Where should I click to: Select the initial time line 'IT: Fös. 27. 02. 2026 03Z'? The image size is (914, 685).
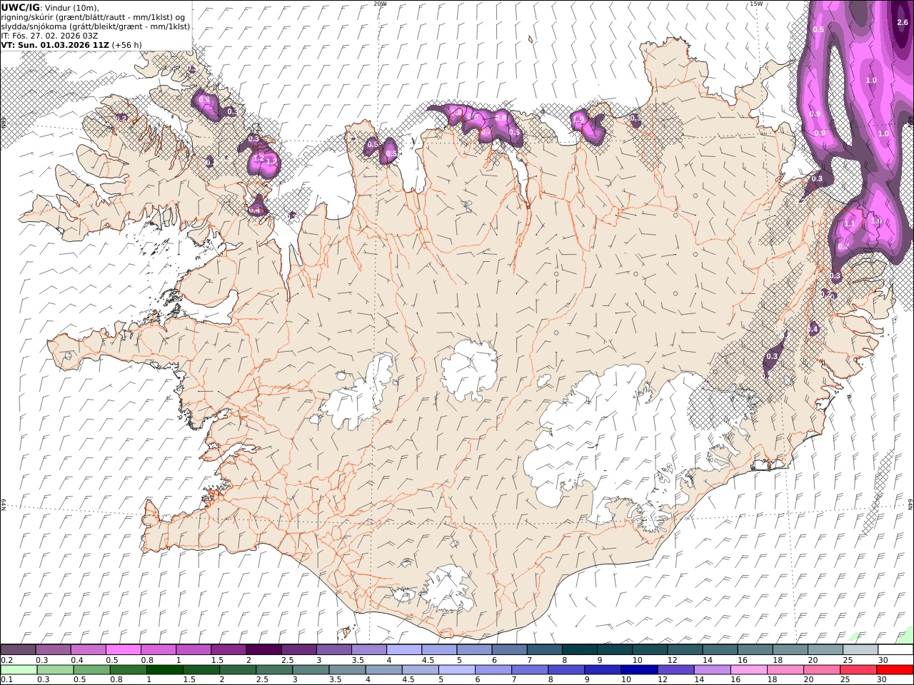click(x=49, y=35)
